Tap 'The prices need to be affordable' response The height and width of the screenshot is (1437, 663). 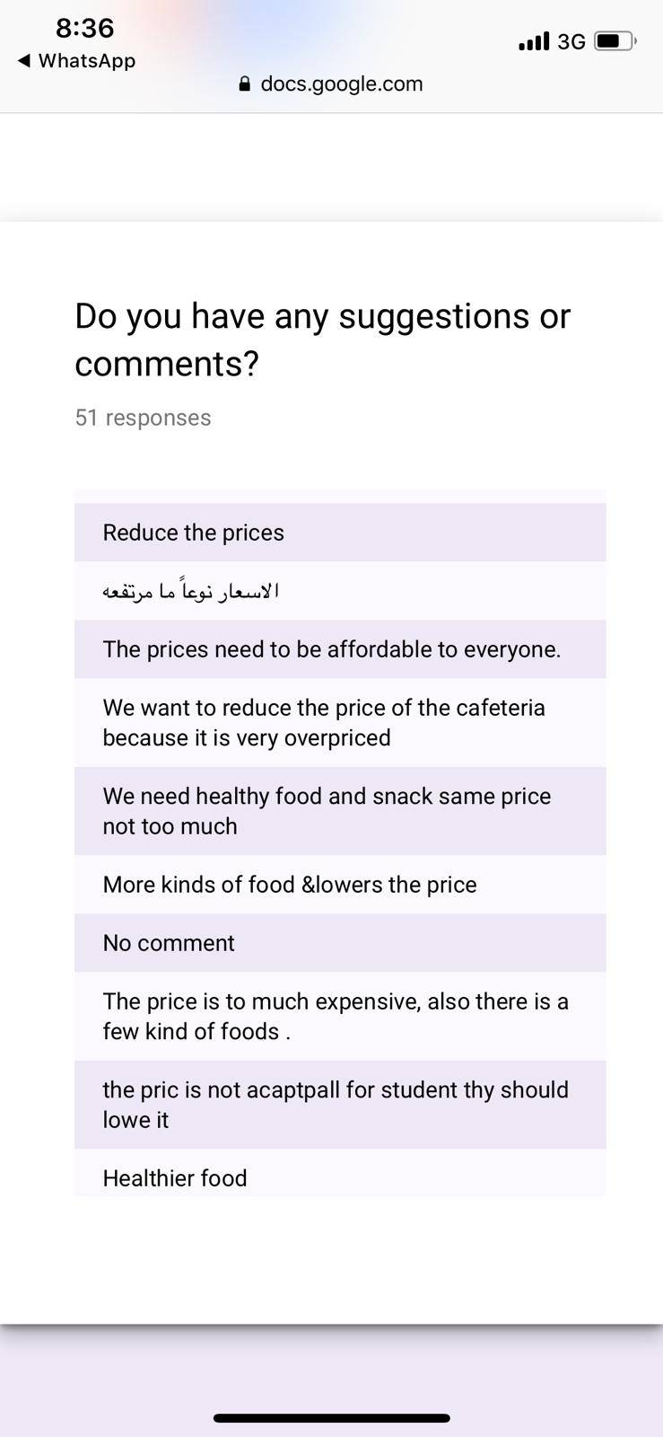(340, 649)
